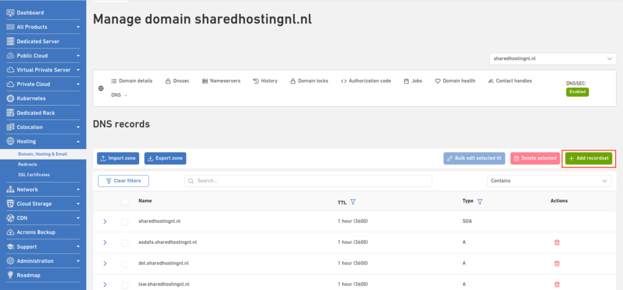
Task: Click the CDN globe icon
Action: click(x=10, y=218)
